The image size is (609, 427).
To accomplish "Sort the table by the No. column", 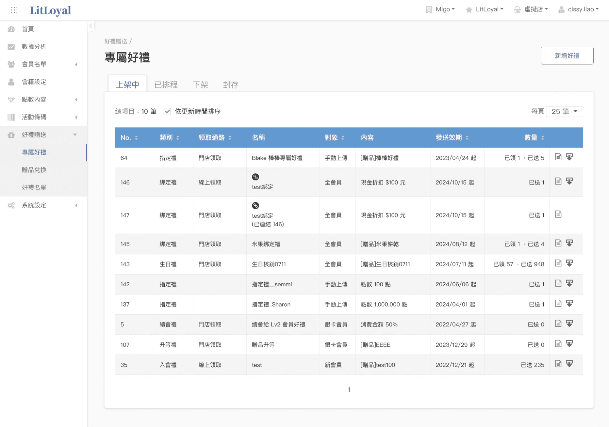I will [x=129, y=138].
